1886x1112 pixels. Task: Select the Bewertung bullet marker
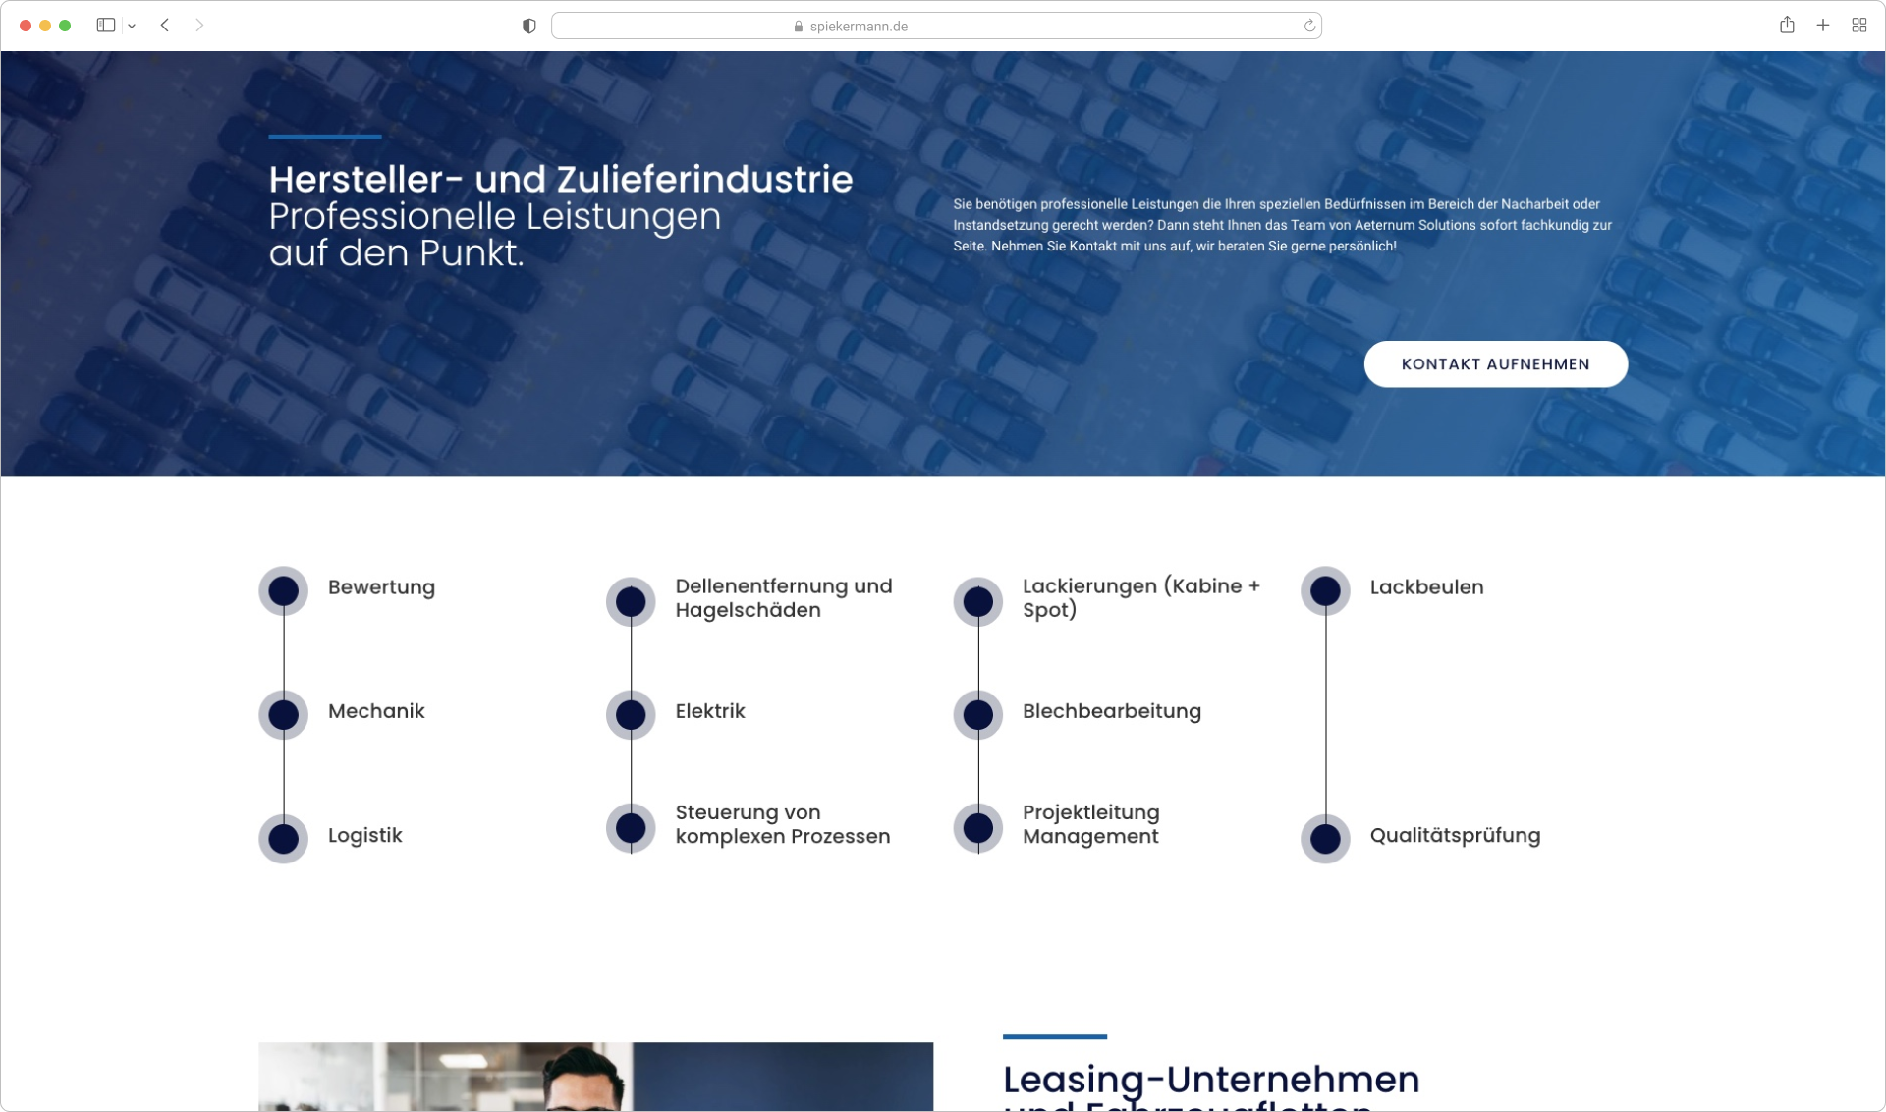click(284, 589)
